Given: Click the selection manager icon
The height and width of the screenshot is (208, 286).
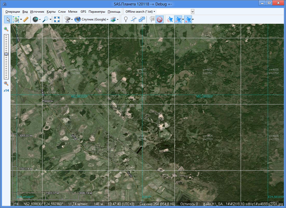Looking at the screenshot, I should click(16, 19).
